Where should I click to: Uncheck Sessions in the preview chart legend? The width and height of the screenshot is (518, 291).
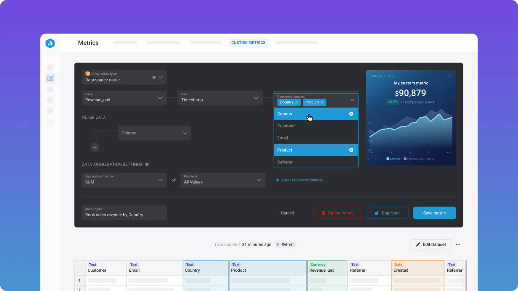(x=388, y=158)
